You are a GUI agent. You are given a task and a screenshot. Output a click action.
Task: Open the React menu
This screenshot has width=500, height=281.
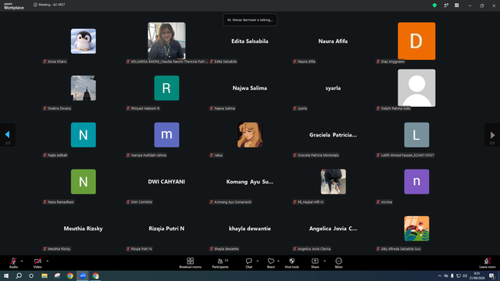pos(271,263)
